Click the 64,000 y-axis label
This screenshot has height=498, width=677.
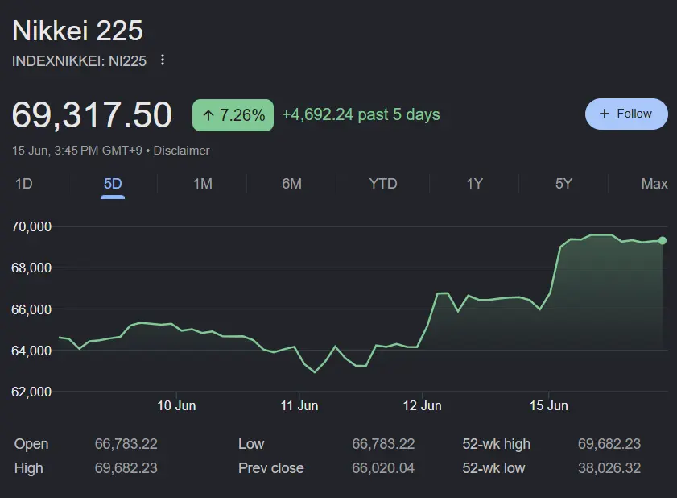tap(31, 351)
